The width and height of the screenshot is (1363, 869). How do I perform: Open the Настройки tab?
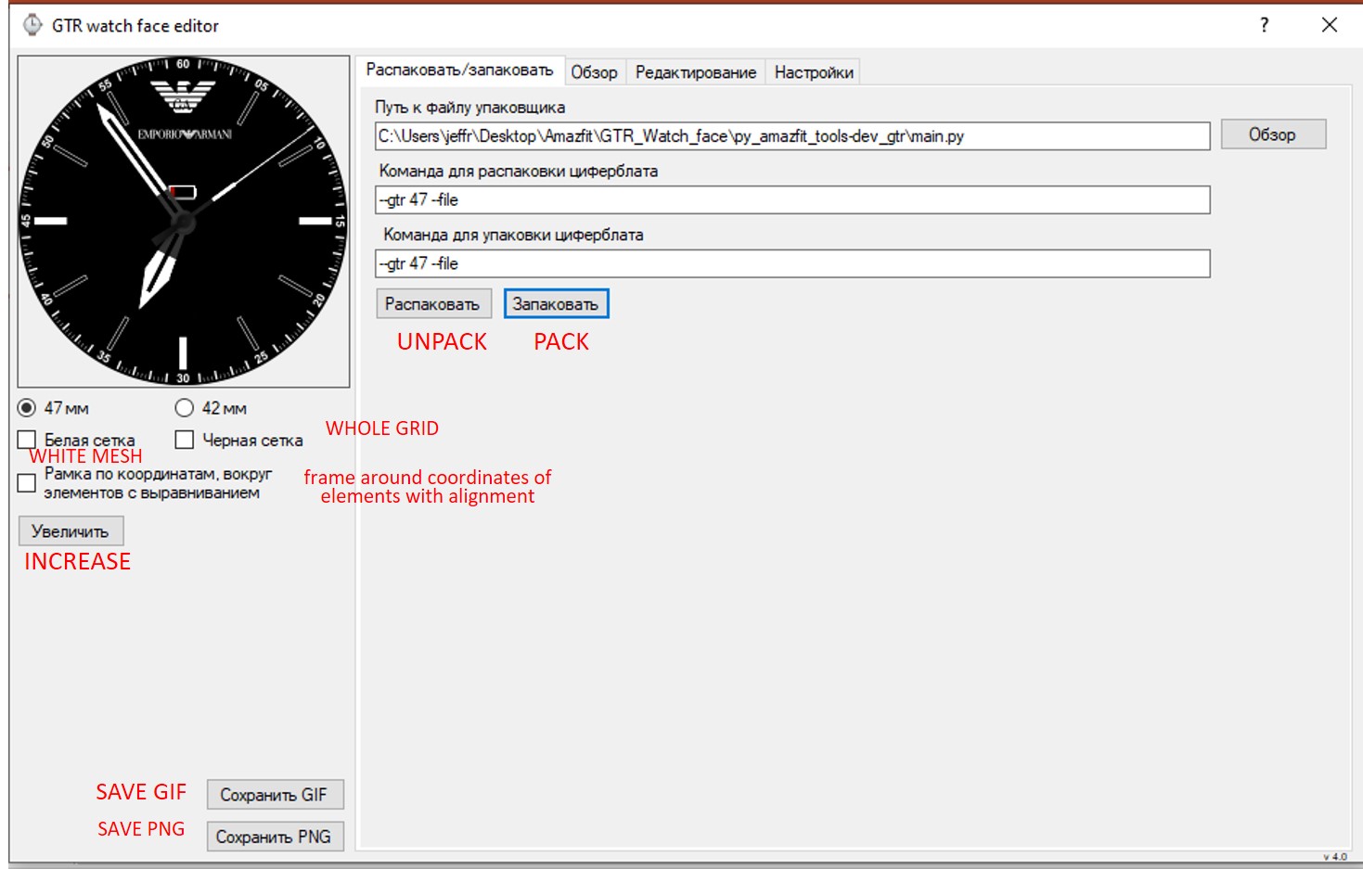click(x=814, y=72)
